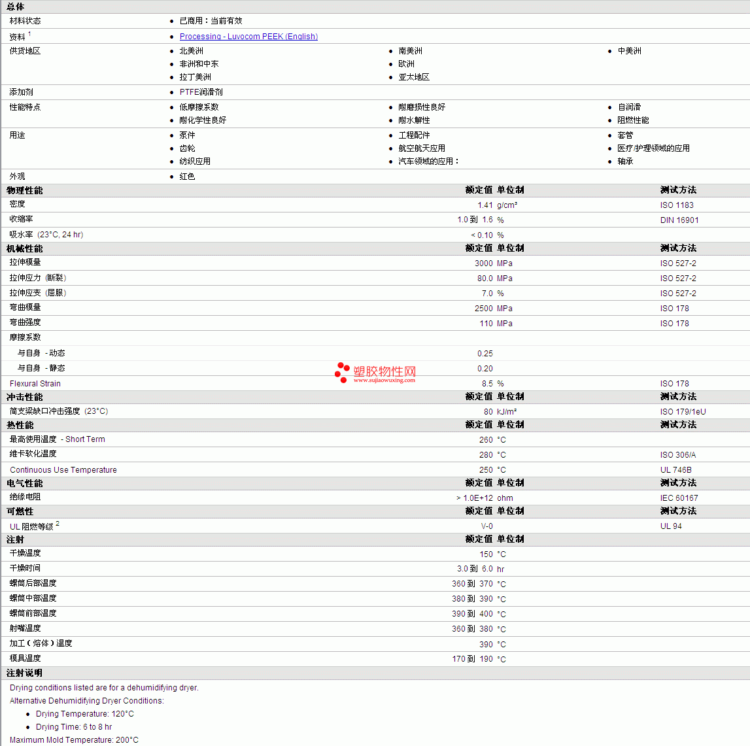Viewport: 750px width, 746px height.
Task: Click the 螺筒前部温度 row label
Action: click(x=33, y=613)
